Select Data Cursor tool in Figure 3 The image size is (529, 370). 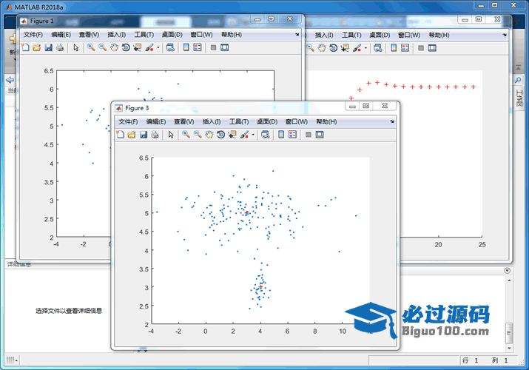[x=232, y=135]
